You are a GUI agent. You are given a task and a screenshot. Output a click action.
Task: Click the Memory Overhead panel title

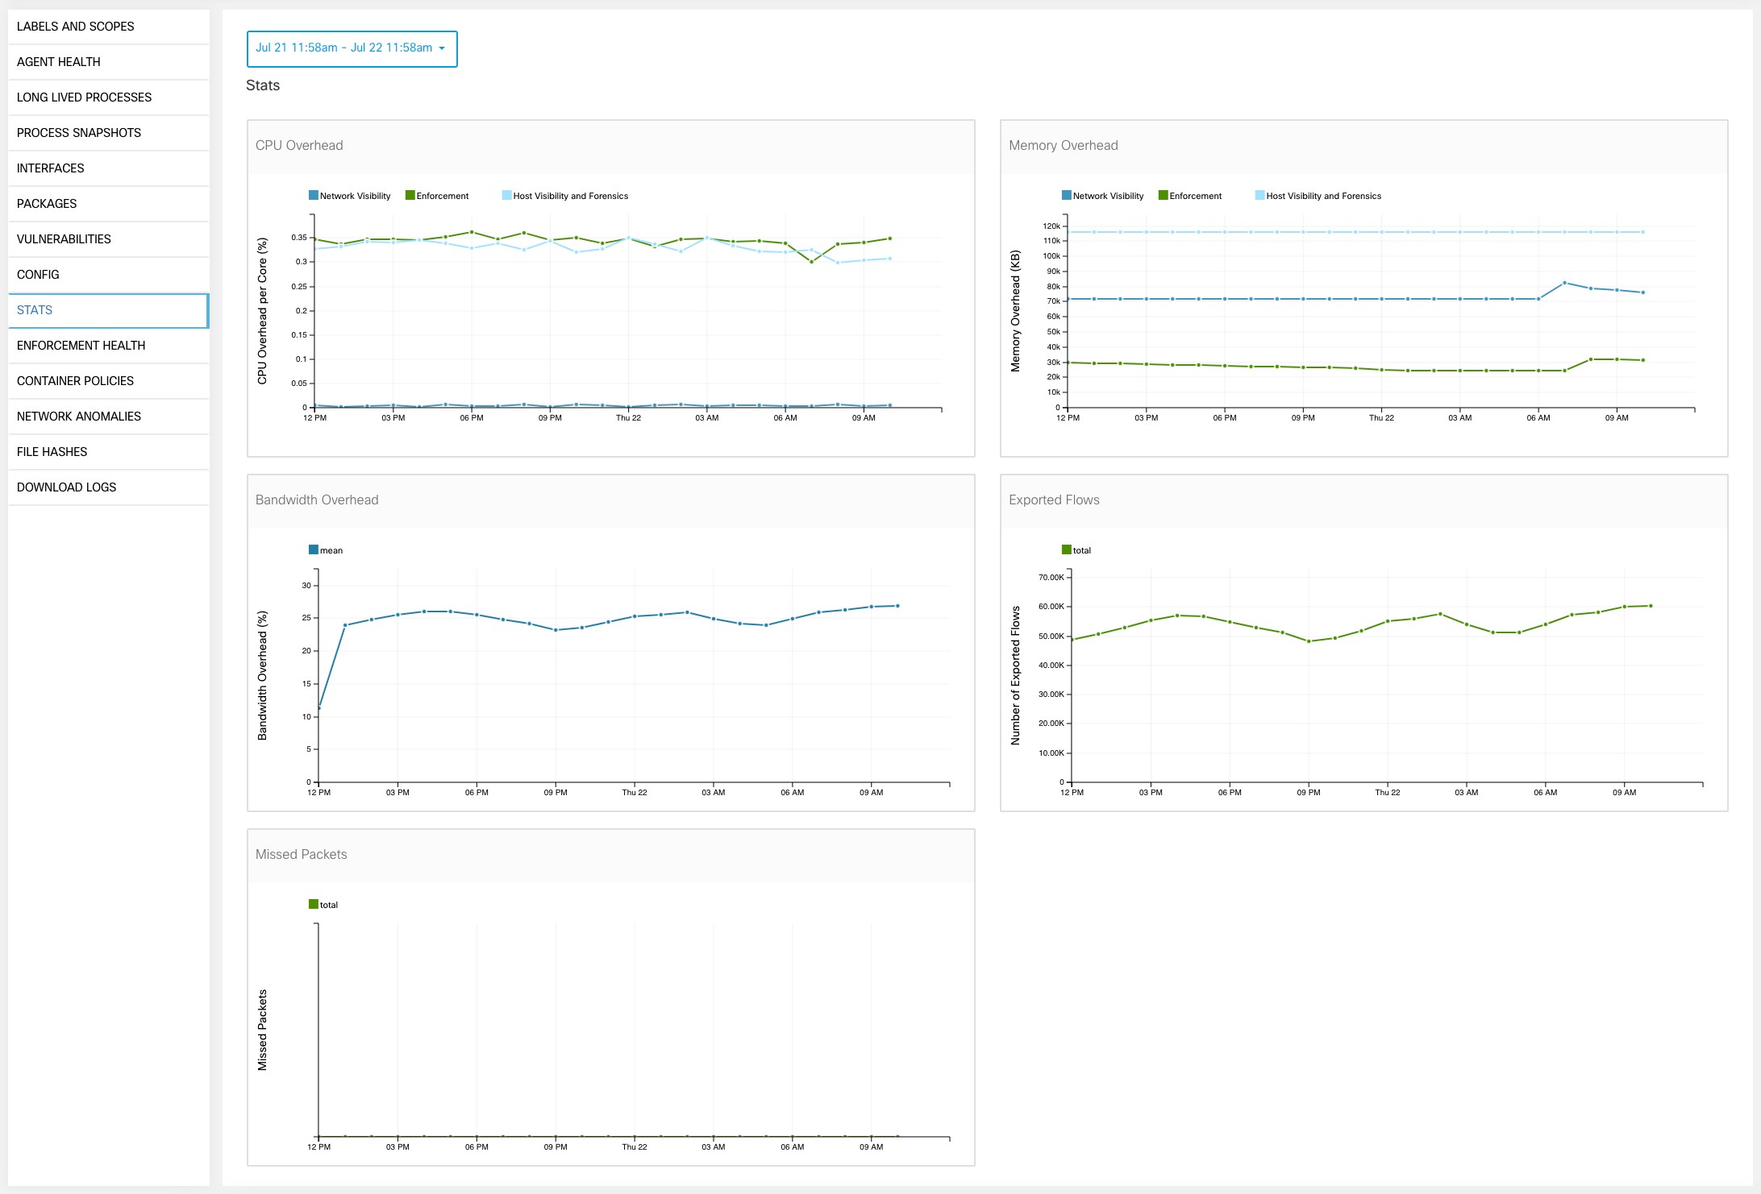[x=1064, y=146]
